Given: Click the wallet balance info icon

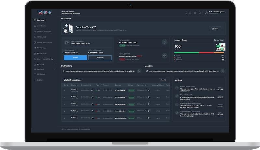Looking at the screenshot, I should pyautogui.click(x=90, y=44).
